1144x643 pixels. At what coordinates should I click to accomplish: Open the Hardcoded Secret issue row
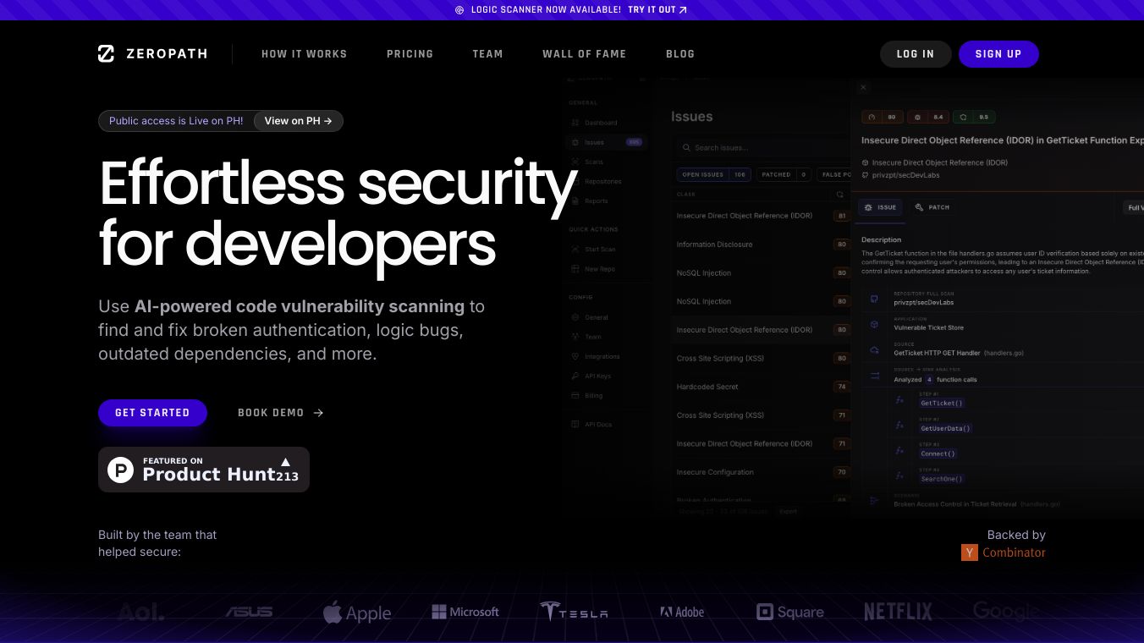pyautogui.click(x=762, y=387)
